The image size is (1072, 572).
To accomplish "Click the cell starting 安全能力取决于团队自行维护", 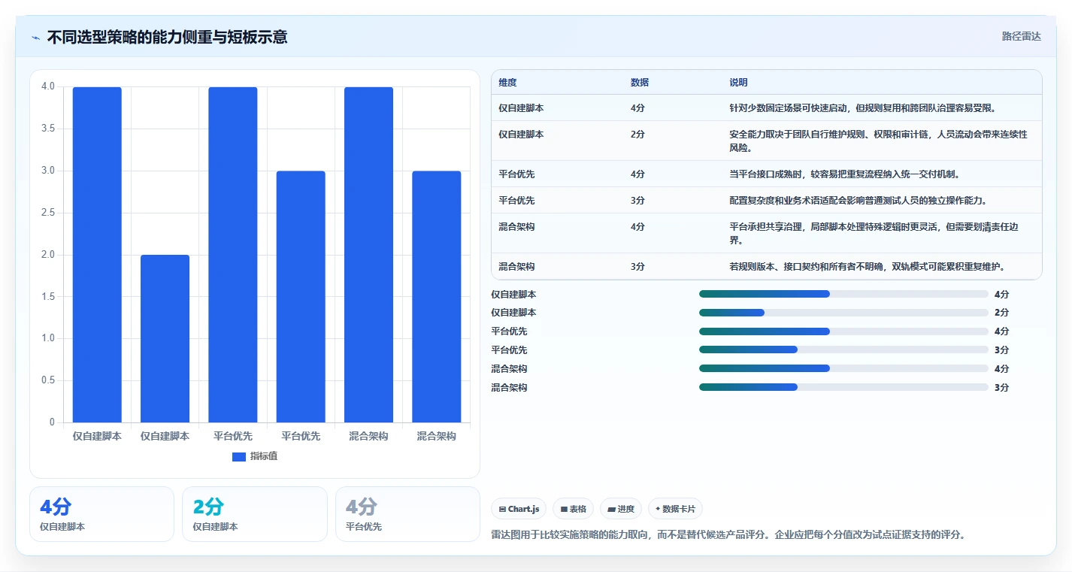I will click(882, 141).
